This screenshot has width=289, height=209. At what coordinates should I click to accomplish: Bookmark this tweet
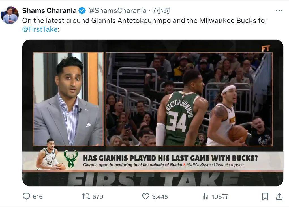[265, 196]
